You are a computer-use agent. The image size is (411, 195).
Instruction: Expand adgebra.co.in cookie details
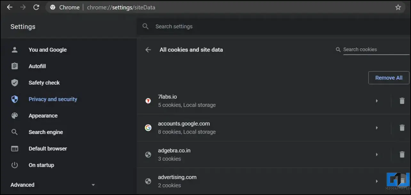pos(377,155)
